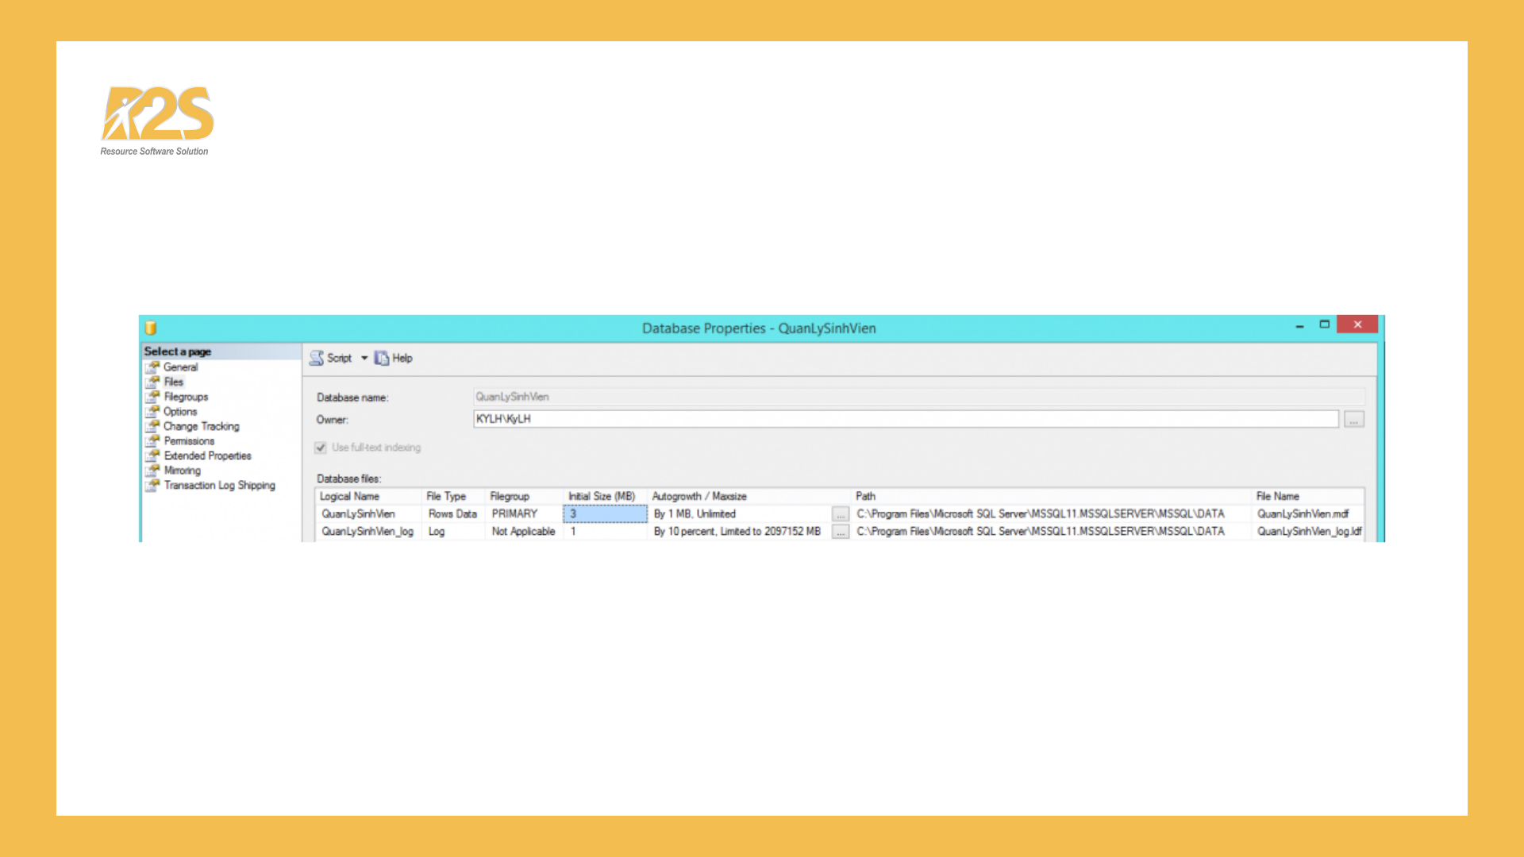
Task: Open the Options page icon
Action: point(152,411)
